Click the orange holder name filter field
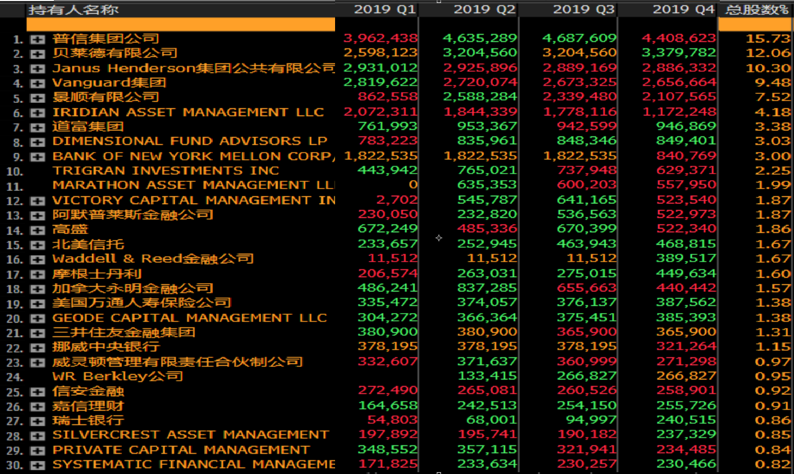The width and height of the screenshot is (794, 474). 181,24
